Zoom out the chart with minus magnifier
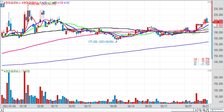The image size is (224, 112). [x=200, y=110]
